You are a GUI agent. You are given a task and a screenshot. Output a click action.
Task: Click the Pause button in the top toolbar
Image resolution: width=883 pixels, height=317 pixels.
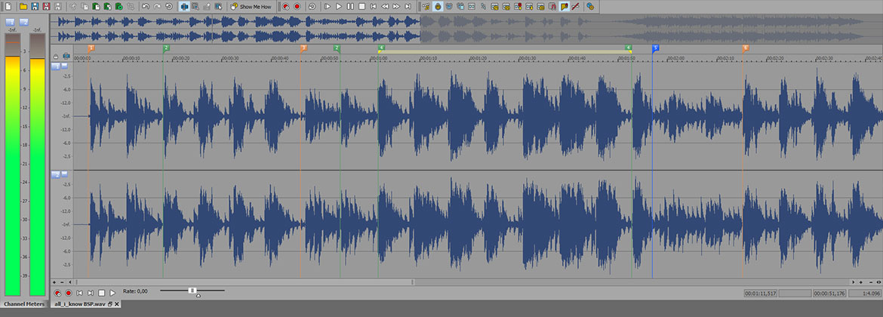click(x=350, y=6)
